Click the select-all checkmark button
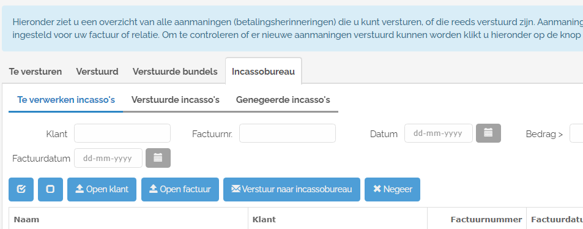Screen dimensions: 583x229 point(21,190)
